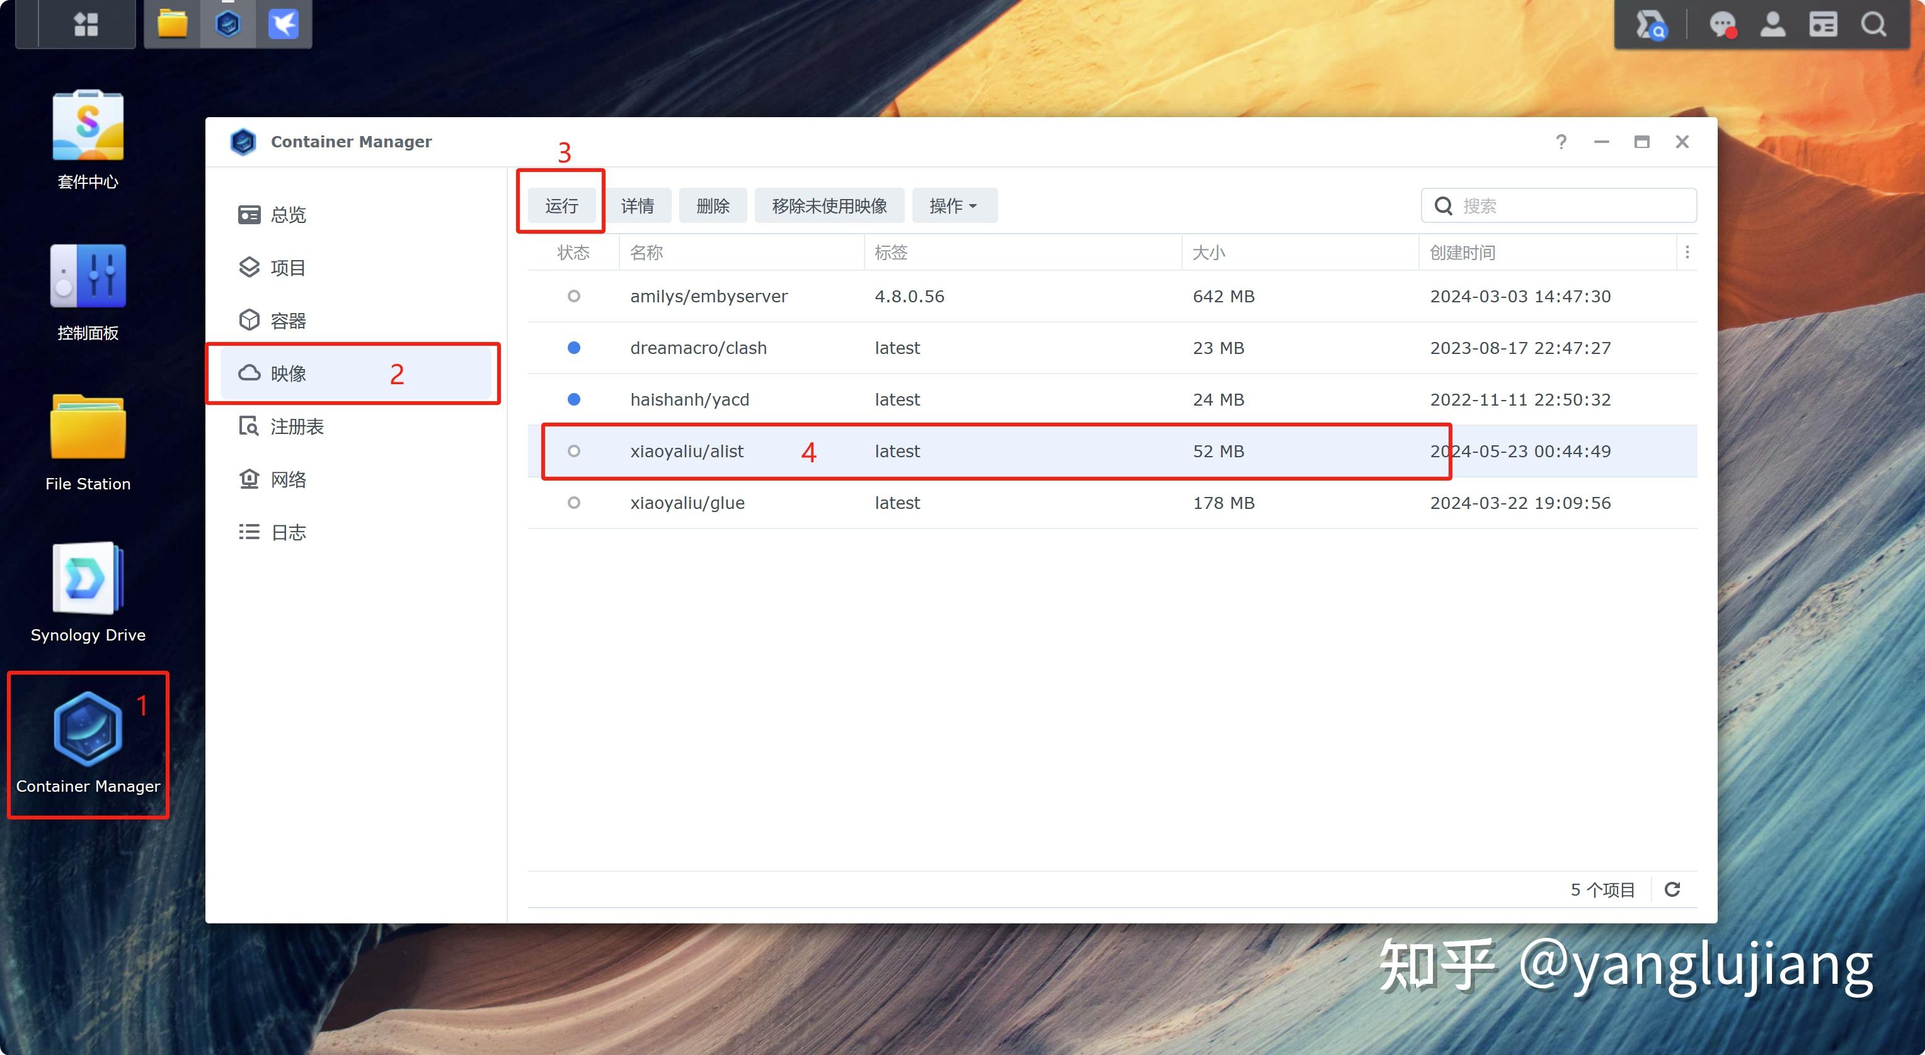This screenshot has height=1055, width=1925.
Task: Open Synology Chat notifications in the system tray
Action: pyautogui.click(x=1723, y=23)
